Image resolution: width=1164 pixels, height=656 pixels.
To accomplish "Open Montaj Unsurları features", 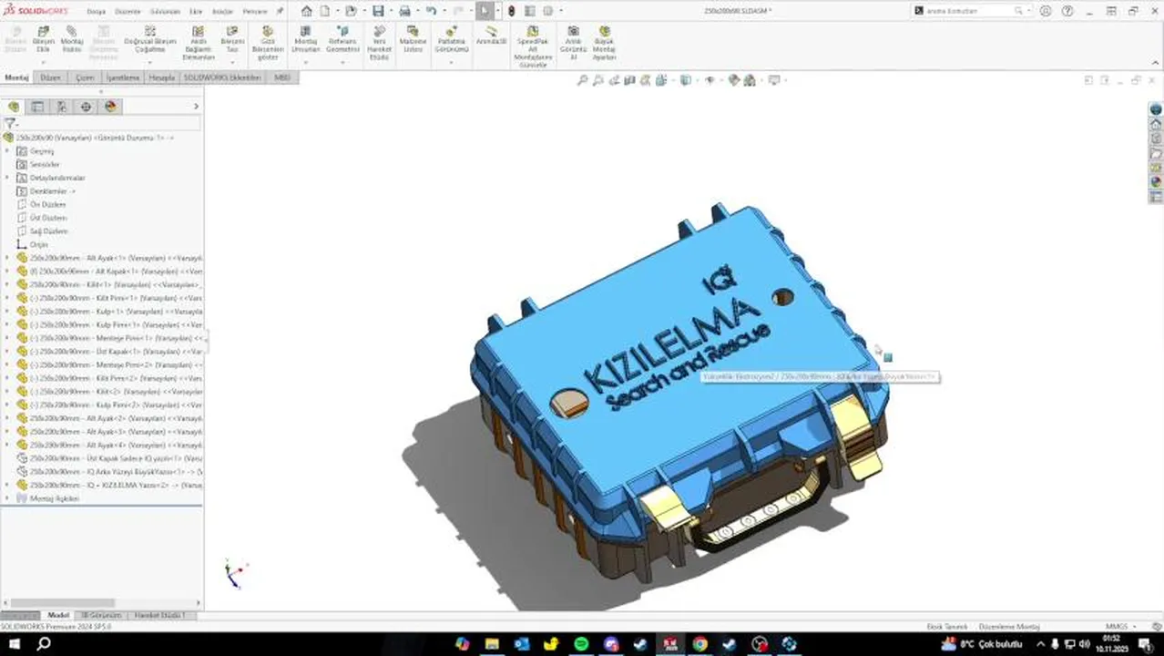I will [x=305, y=39].
